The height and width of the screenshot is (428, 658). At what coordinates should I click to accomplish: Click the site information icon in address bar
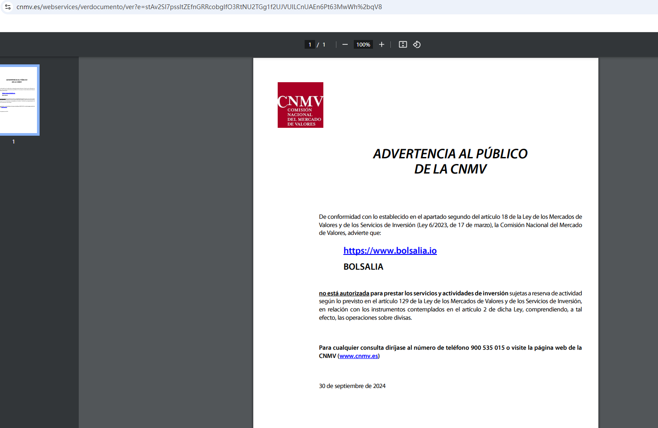pos(8,7)
